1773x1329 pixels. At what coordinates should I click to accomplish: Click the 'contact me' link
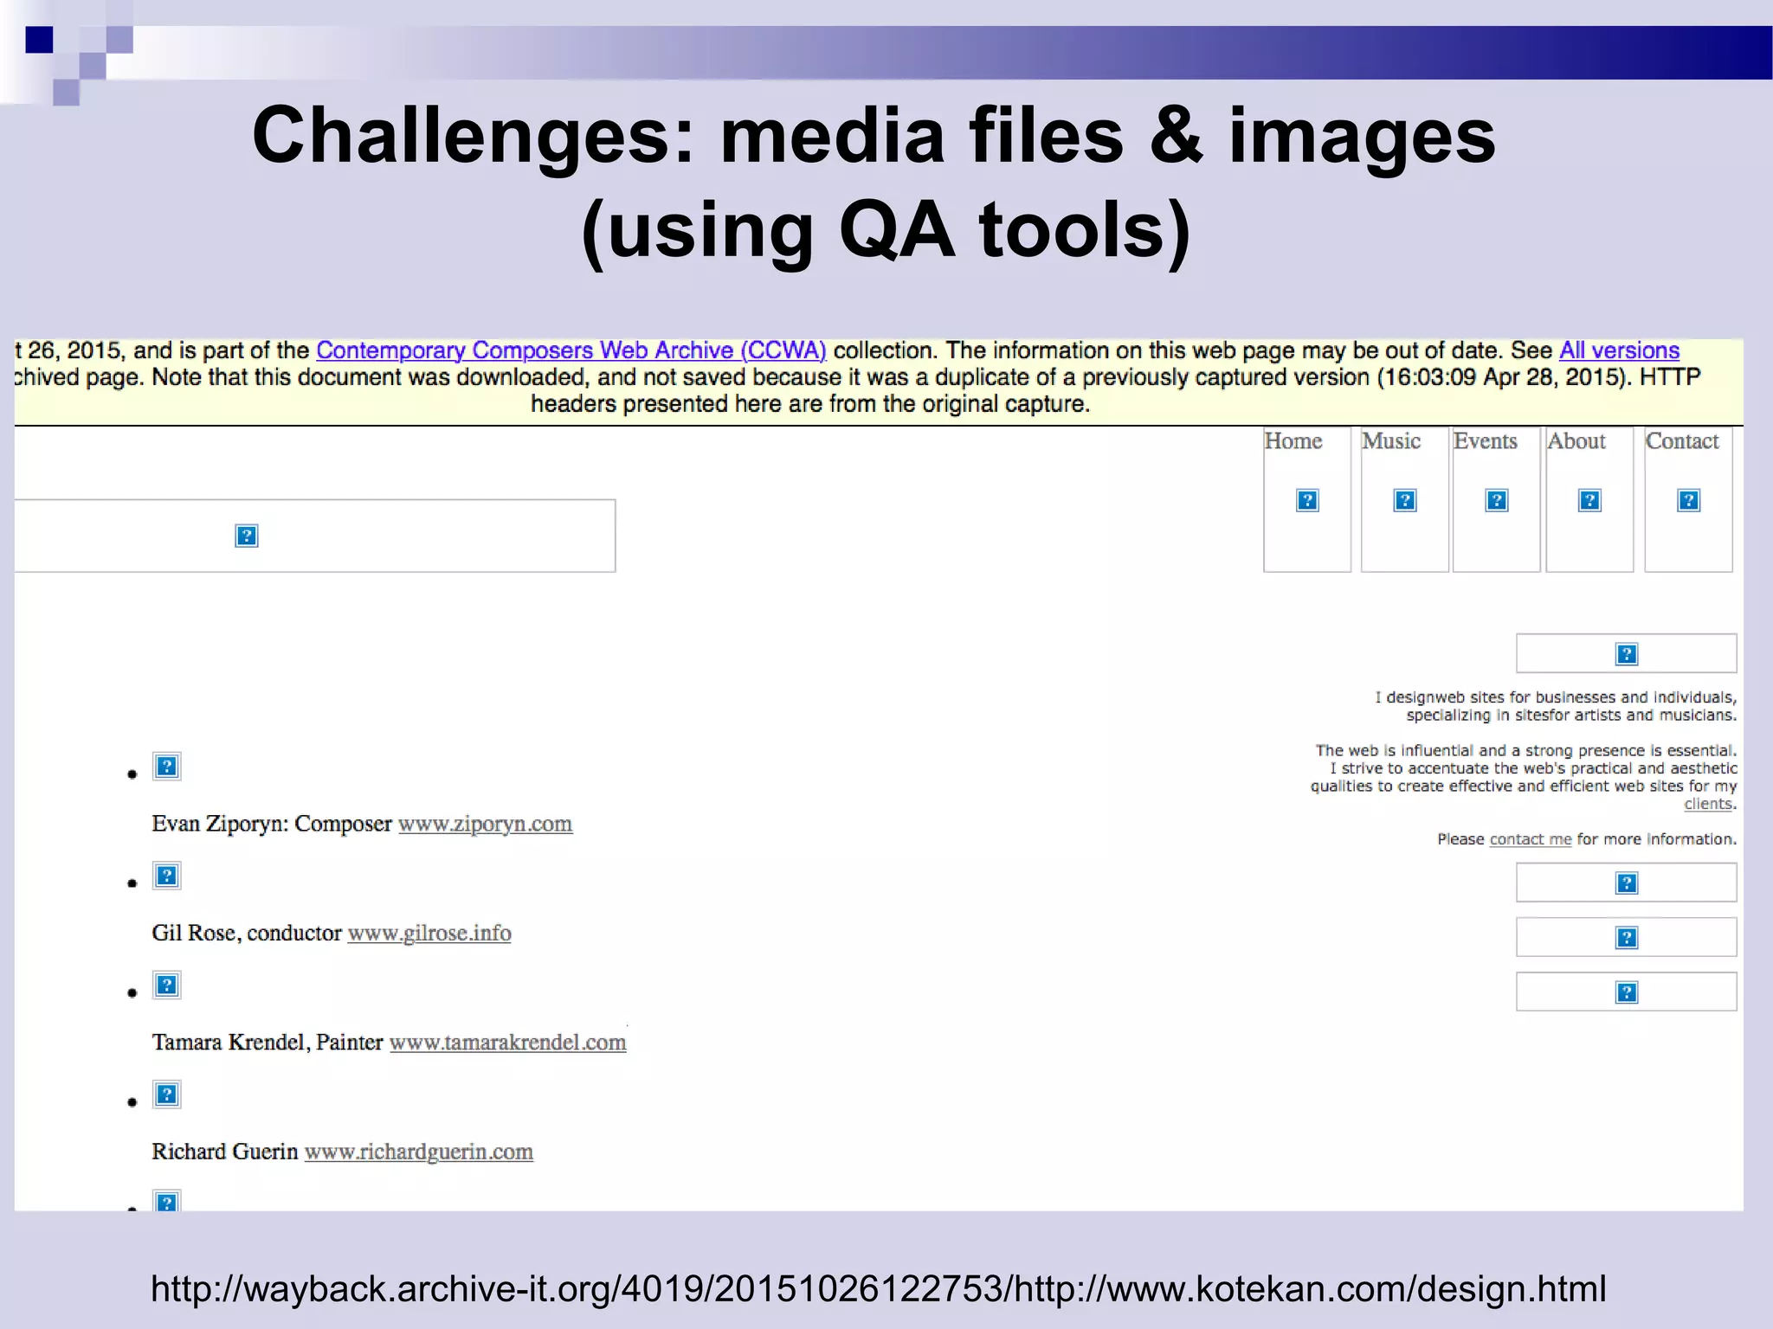pos(1530,839)
